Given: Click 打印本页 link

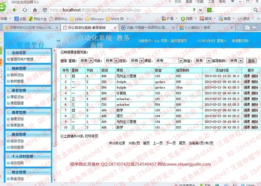Looking at the screenshot, I should (92, 136).
